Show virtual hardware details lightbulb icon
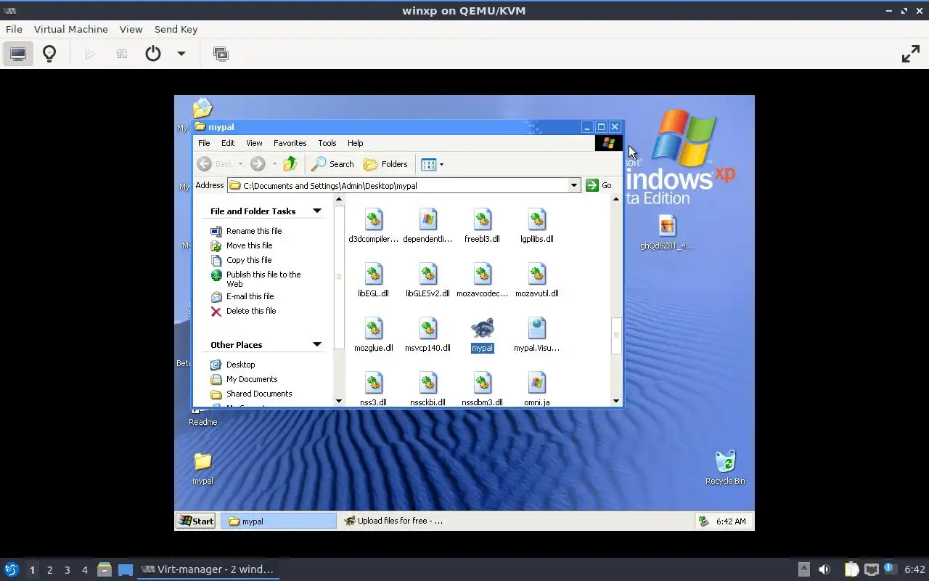The image size is (929, 581). 49,54
